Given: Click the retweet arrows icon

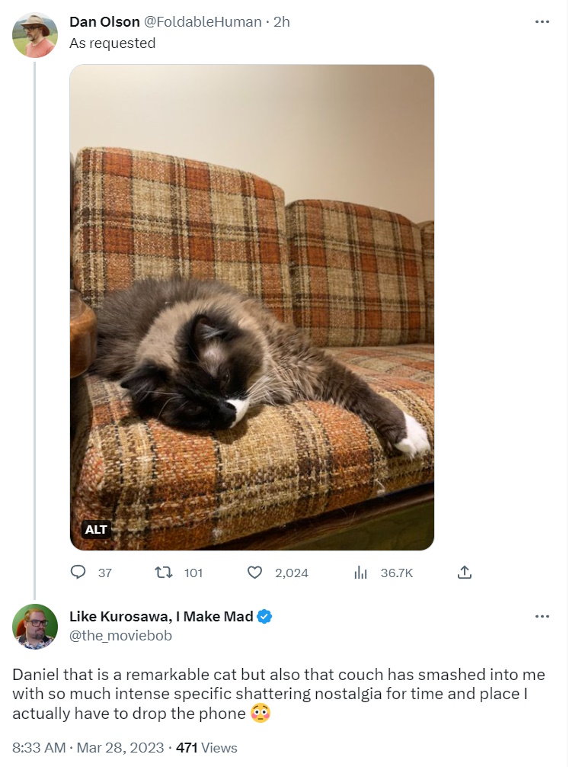Looking at the screenshot, I should (163, 572).
